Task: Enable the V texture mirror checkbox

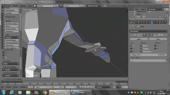Action: pos(155,49)
